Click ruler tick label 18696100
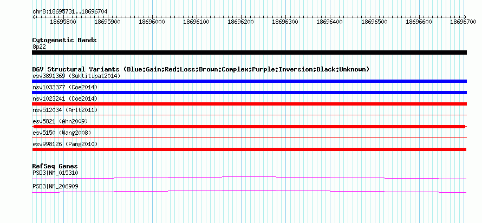The height and width of the screenshot is (223, 482). pos(197,22)
